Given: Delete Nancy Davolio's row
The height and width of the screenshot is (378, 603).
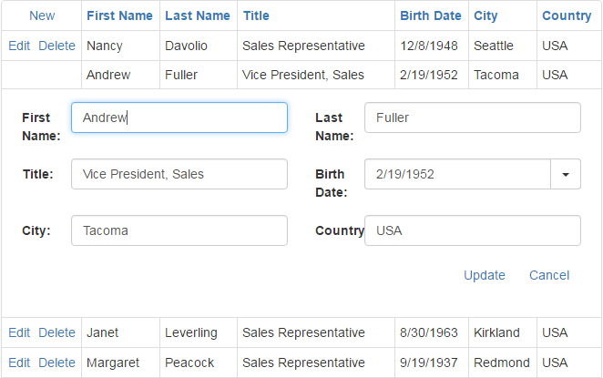Looking at the screenshot, I should [x=56, y=46].
